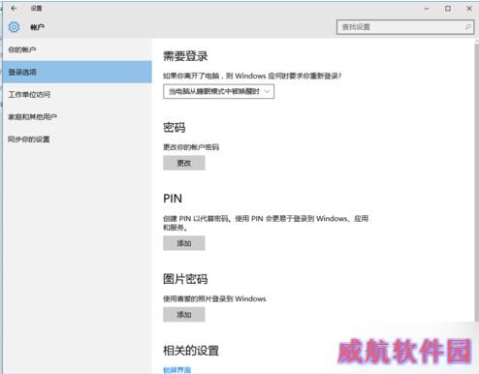Click the settings gear icon beside 帐户
Screen dimensions: 479x374
point(14,27)
